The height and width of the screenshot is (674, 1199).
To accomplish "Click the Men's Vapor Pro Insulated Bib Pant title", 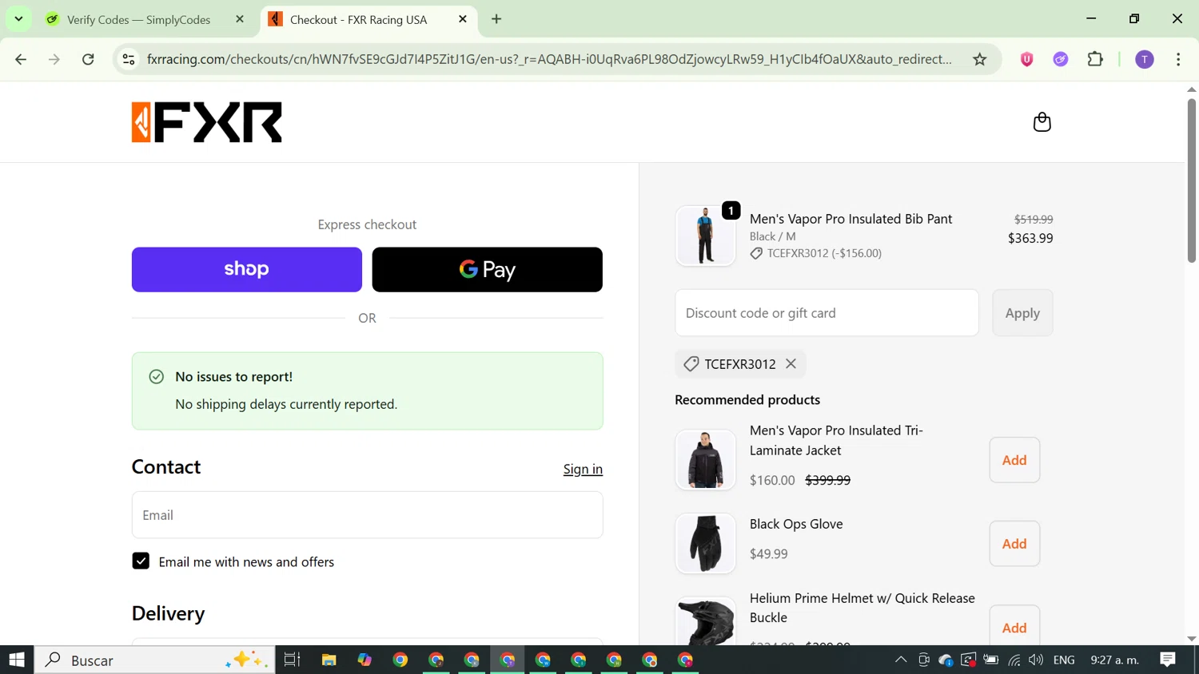I will (850, 219).
